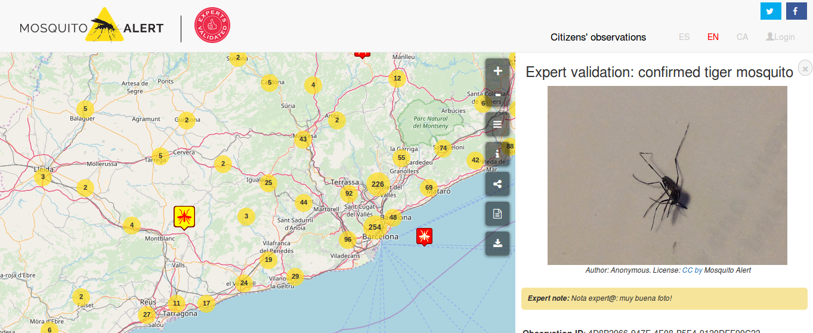Open the 226 observations cluster near Terrassa
The width and height of the screenshot is (813, 333).
click(x=378, y=184)
